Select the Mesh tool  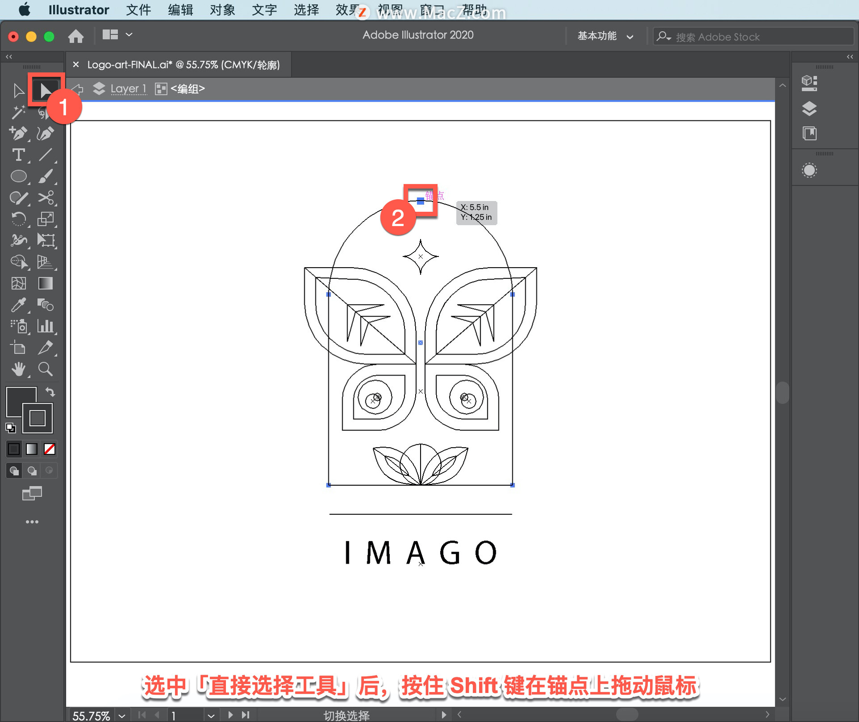coord(18,283)
